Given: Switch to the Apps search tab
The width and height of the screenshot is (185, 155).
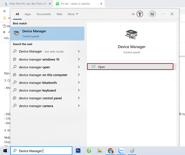Looking at the screenshot, I should click(28, 14).
